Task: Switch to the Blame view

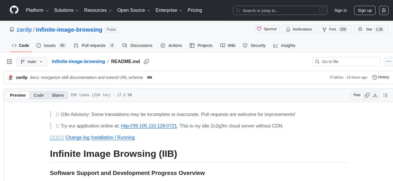Action: point(58,95)
